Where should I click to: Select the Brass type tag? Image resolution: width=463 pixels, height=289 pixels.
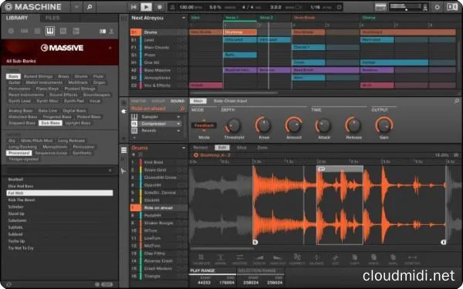click(63, 76)
